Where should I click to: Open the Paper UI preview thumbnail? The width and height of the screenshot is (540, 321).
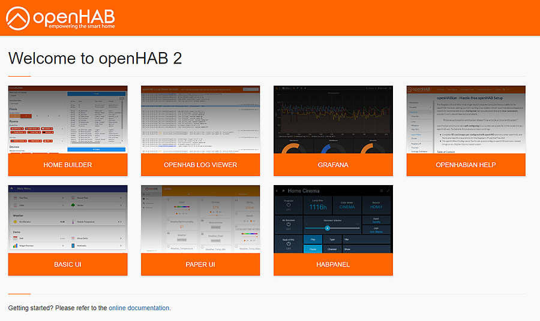200,219
